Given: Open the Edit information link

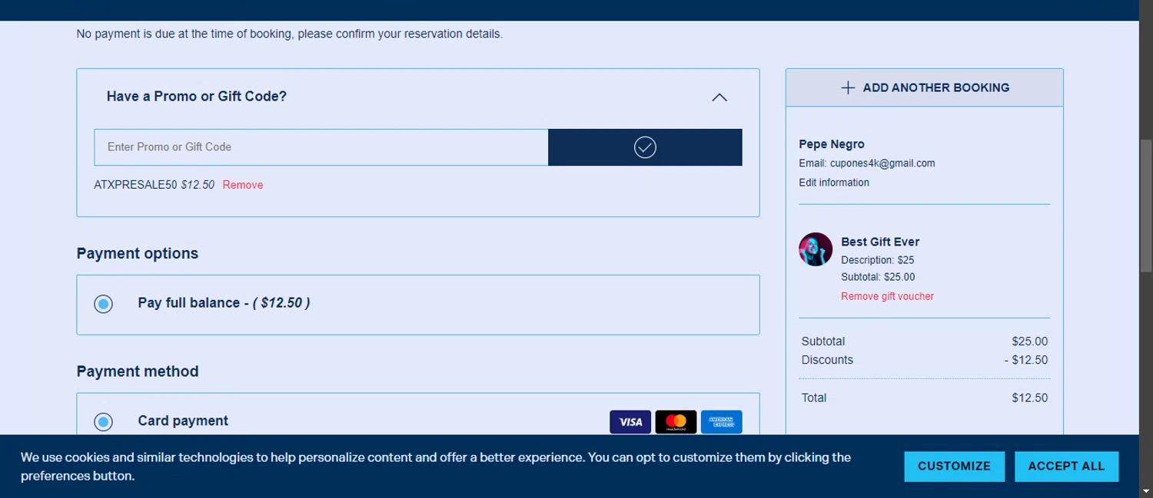Looking at the screenshot, I should (834, 183).
